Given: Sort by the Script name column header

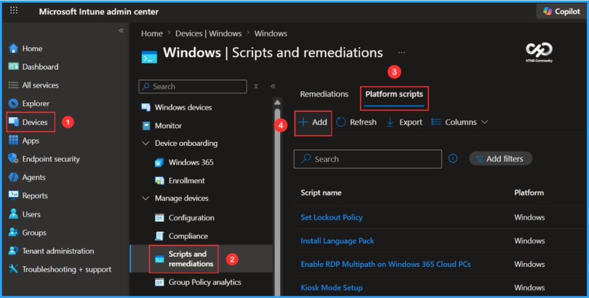Looking at the screenshot, I should click(x=321, y=193).
